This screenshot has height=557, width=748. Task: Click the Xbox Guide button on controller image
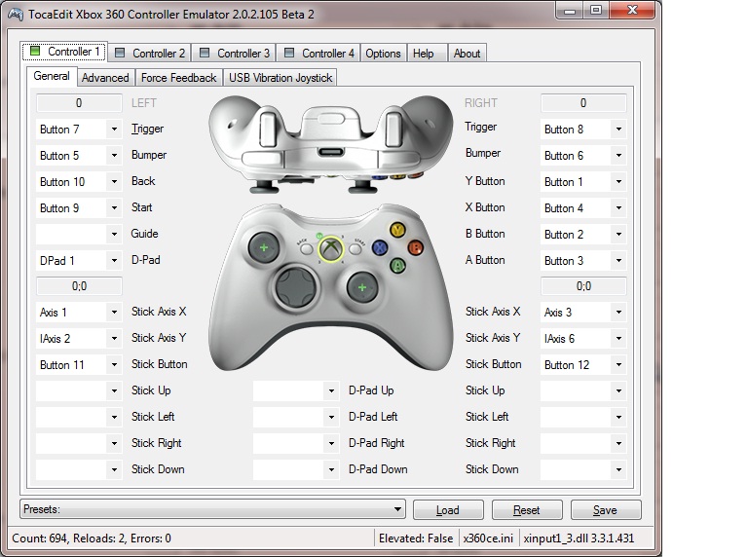(331, 248)
